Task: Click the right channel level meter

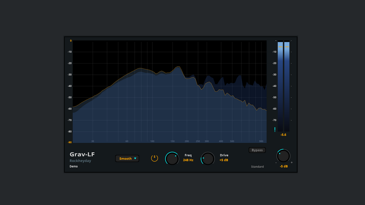Action: pos(287,86)
